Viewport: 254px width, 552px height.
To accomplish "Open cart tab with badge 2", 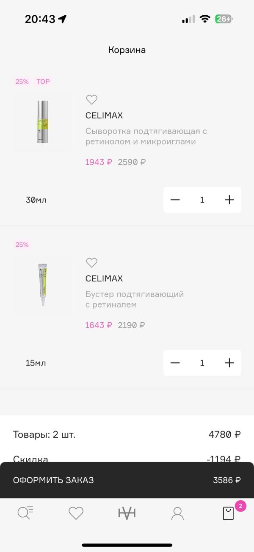I will point(229,513).
